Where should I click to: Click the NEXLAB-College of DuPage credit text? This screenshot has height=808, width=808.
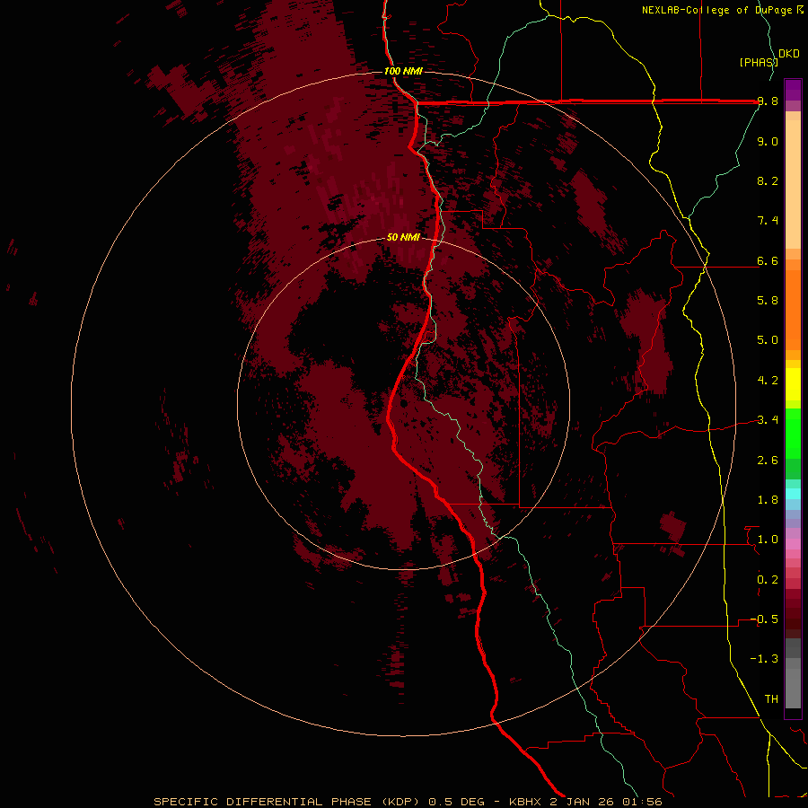click(716, 10)
